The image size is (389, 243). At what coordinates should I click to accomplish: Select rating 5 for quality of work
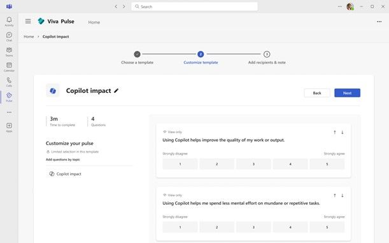point(327,164)
